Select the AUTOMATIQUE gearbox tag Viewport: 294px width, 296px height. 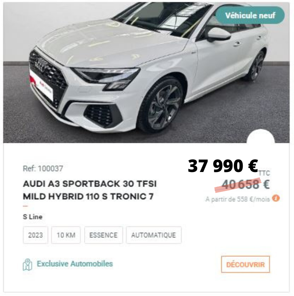[154, 235]
